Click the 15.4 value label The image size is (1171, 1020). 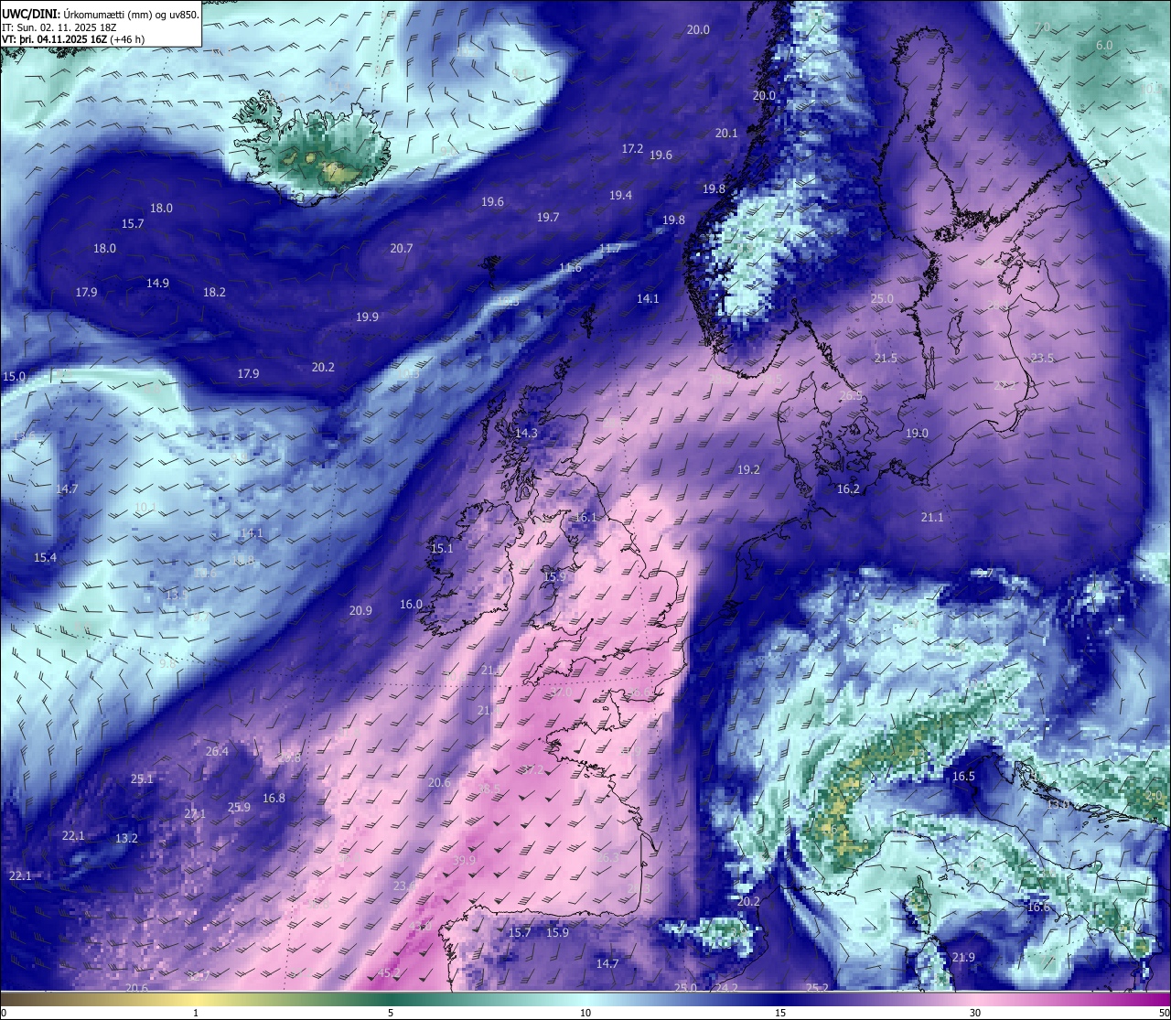point(45,557)
